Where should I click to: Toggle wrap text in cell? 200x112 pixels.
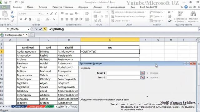(x=87, y=13)
